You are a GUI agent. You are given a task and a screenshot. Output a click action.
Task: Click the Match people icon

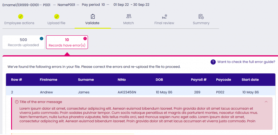point(129,16)
